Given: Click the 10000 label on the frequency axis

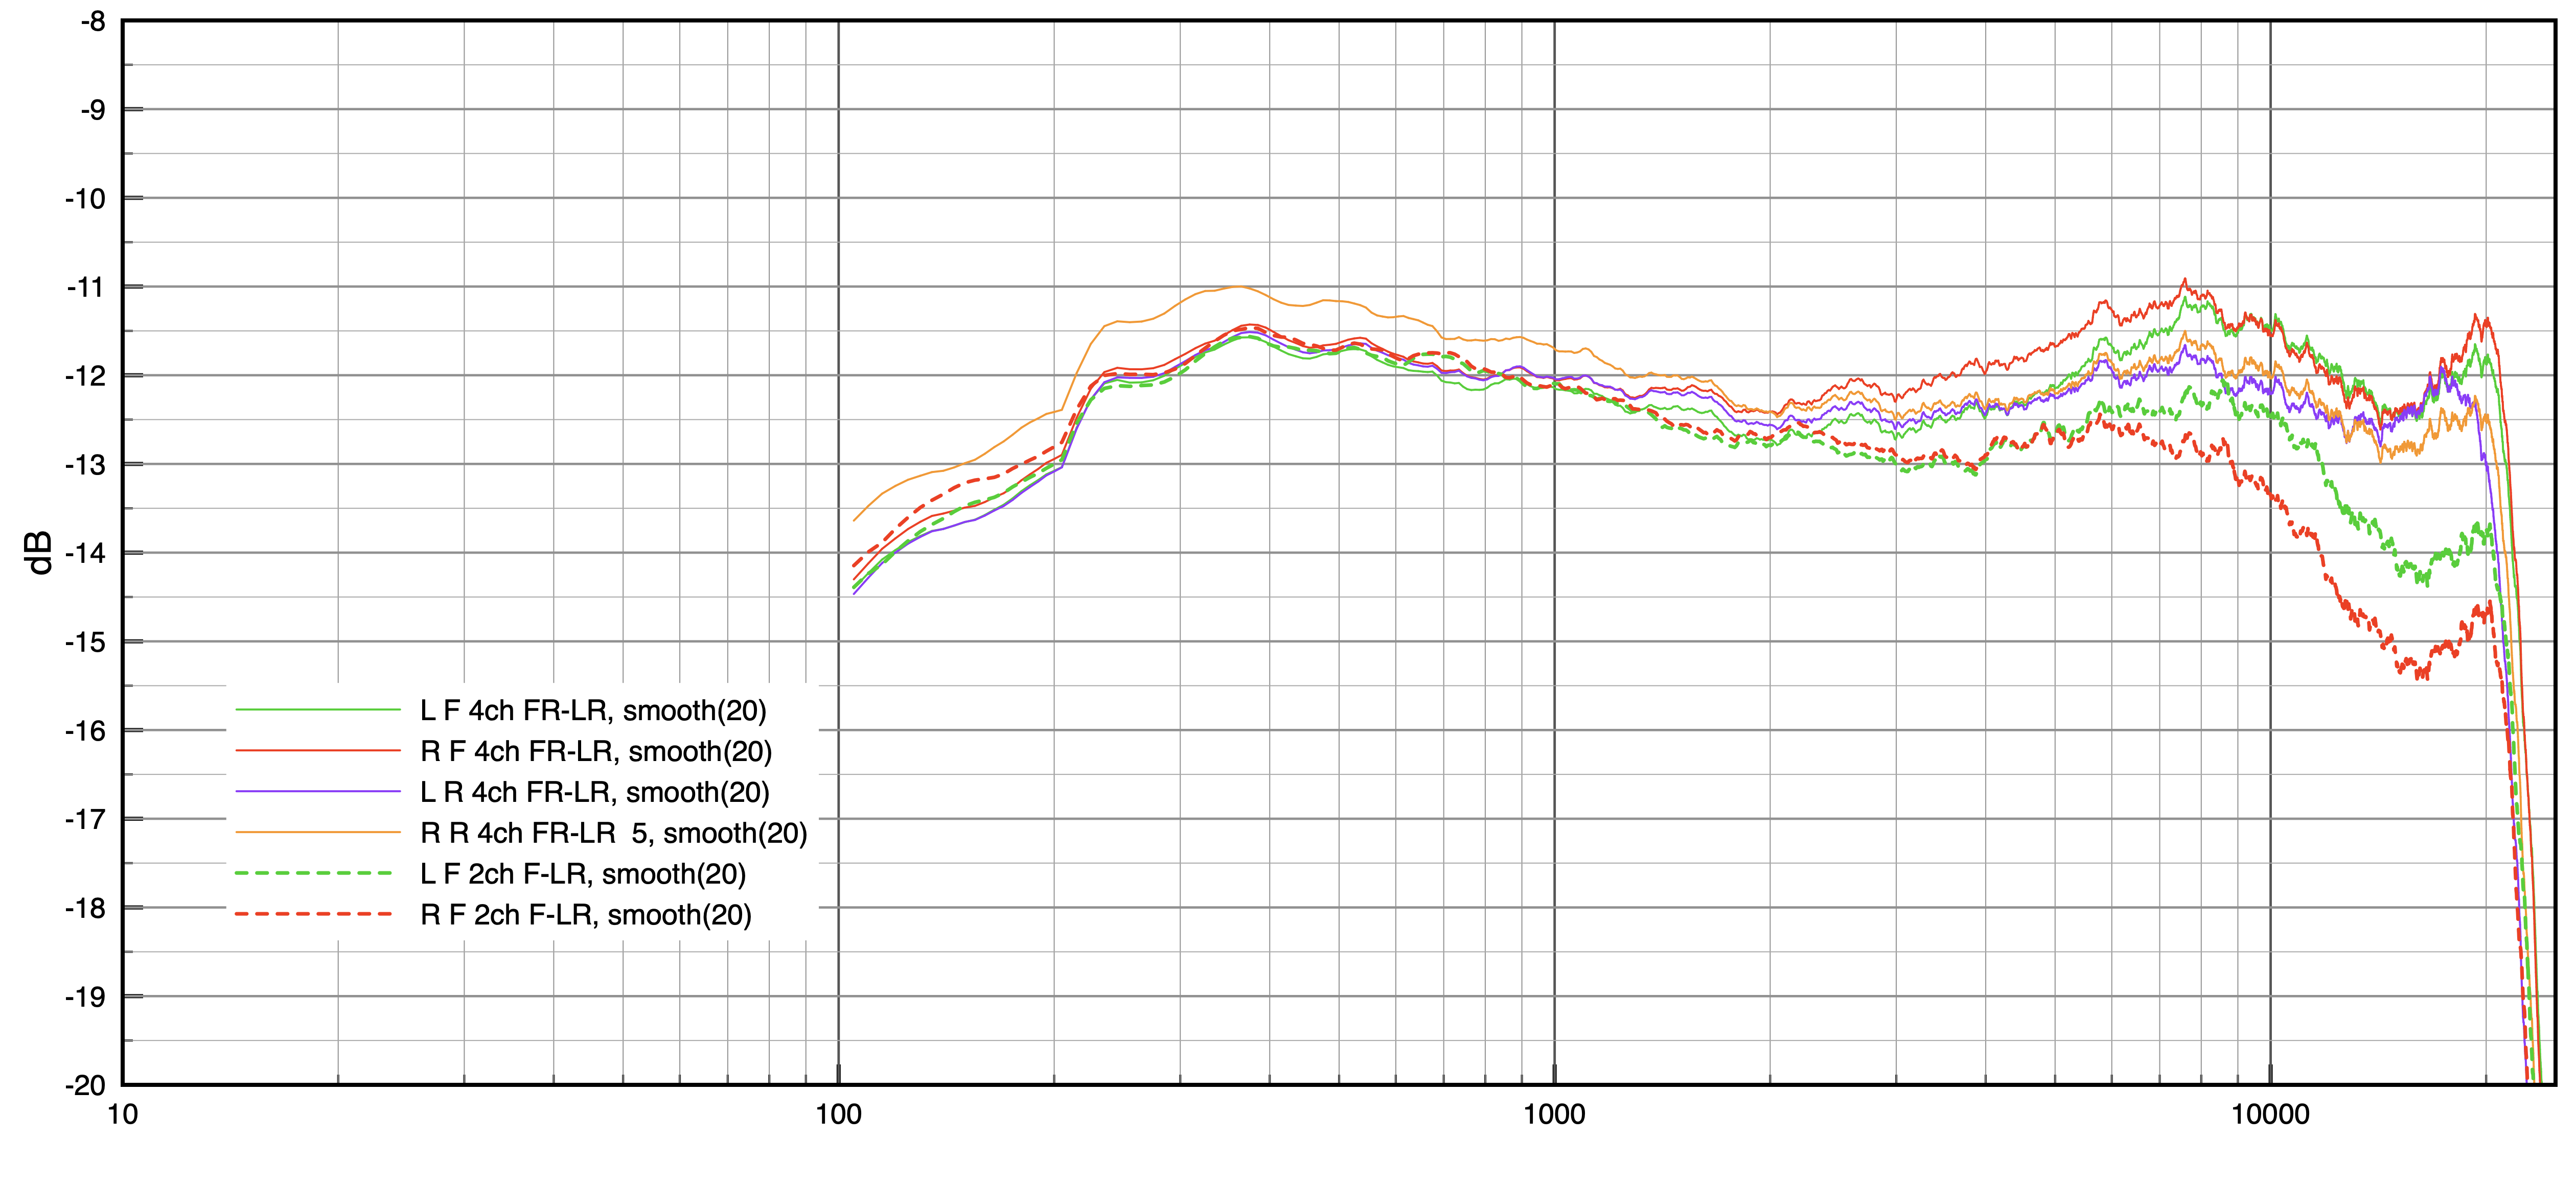Looking at the screenshot, I should click(x=2270, y=1115).
